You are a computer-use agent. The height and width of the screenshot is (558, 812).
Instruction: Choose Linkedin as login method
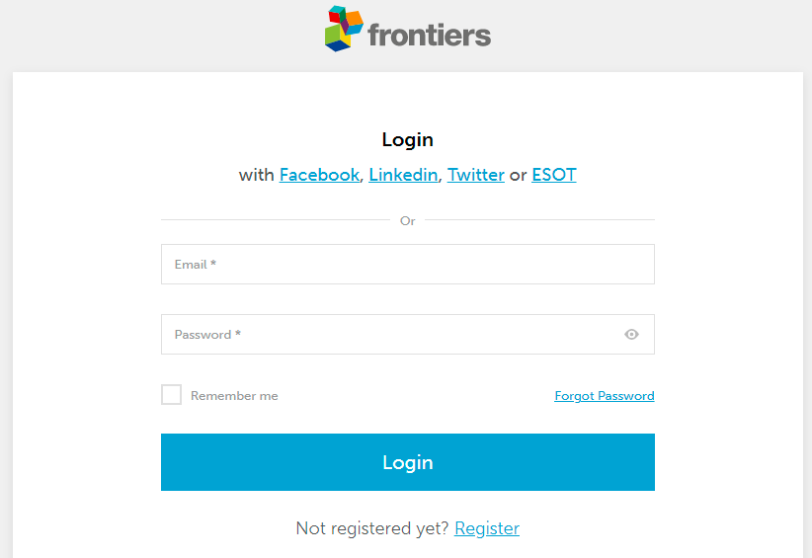[x=403, y=175]
